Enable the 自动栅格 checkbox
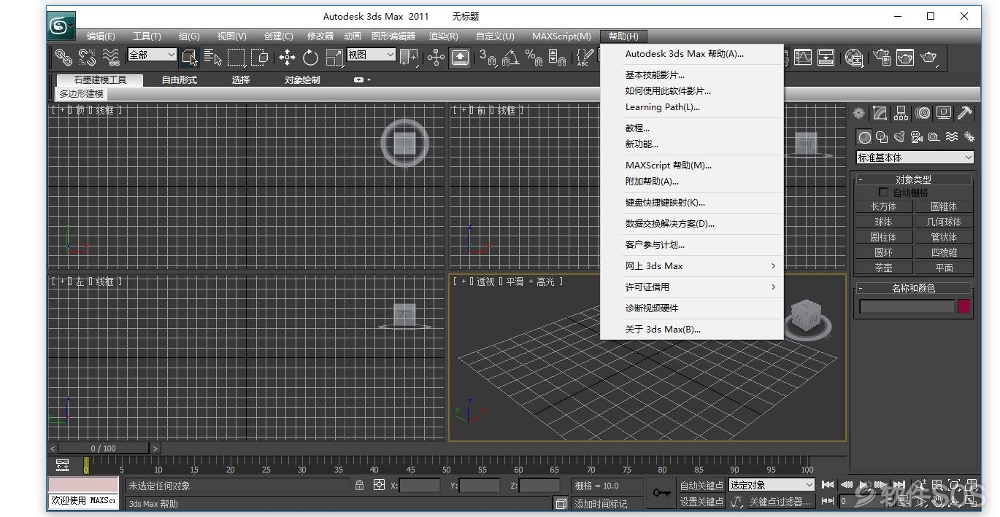 tap(883, 193)
